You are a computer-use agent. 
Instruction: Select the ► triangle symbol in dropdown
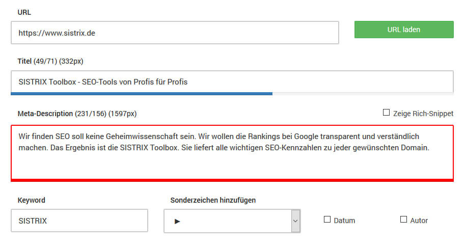coord(178,222)
